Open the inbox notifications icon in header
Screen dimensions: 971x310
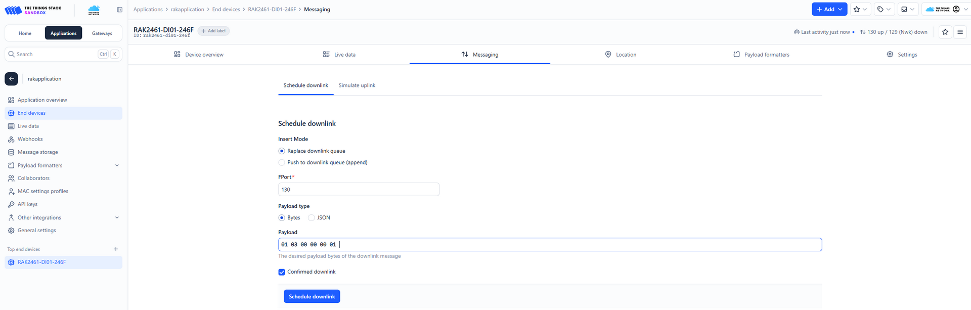pos(908,9)
